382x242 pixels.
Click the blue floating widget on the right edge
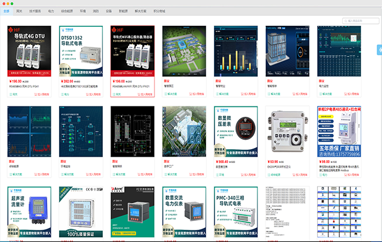(x=379, y=50)
